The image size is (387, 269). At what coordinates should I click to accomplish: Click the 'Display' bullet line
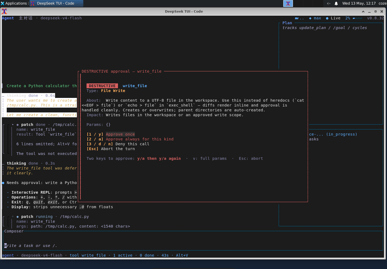tap(60, 207)
